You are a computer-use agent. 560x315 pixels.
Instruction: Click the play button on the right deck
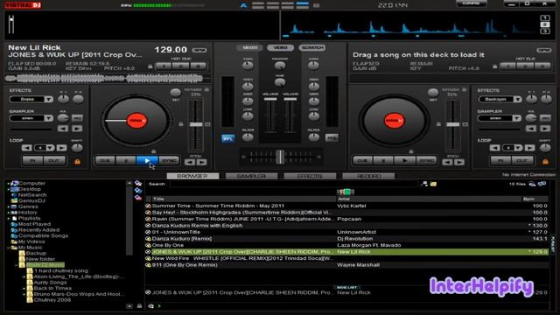click(x=404, y=161)
